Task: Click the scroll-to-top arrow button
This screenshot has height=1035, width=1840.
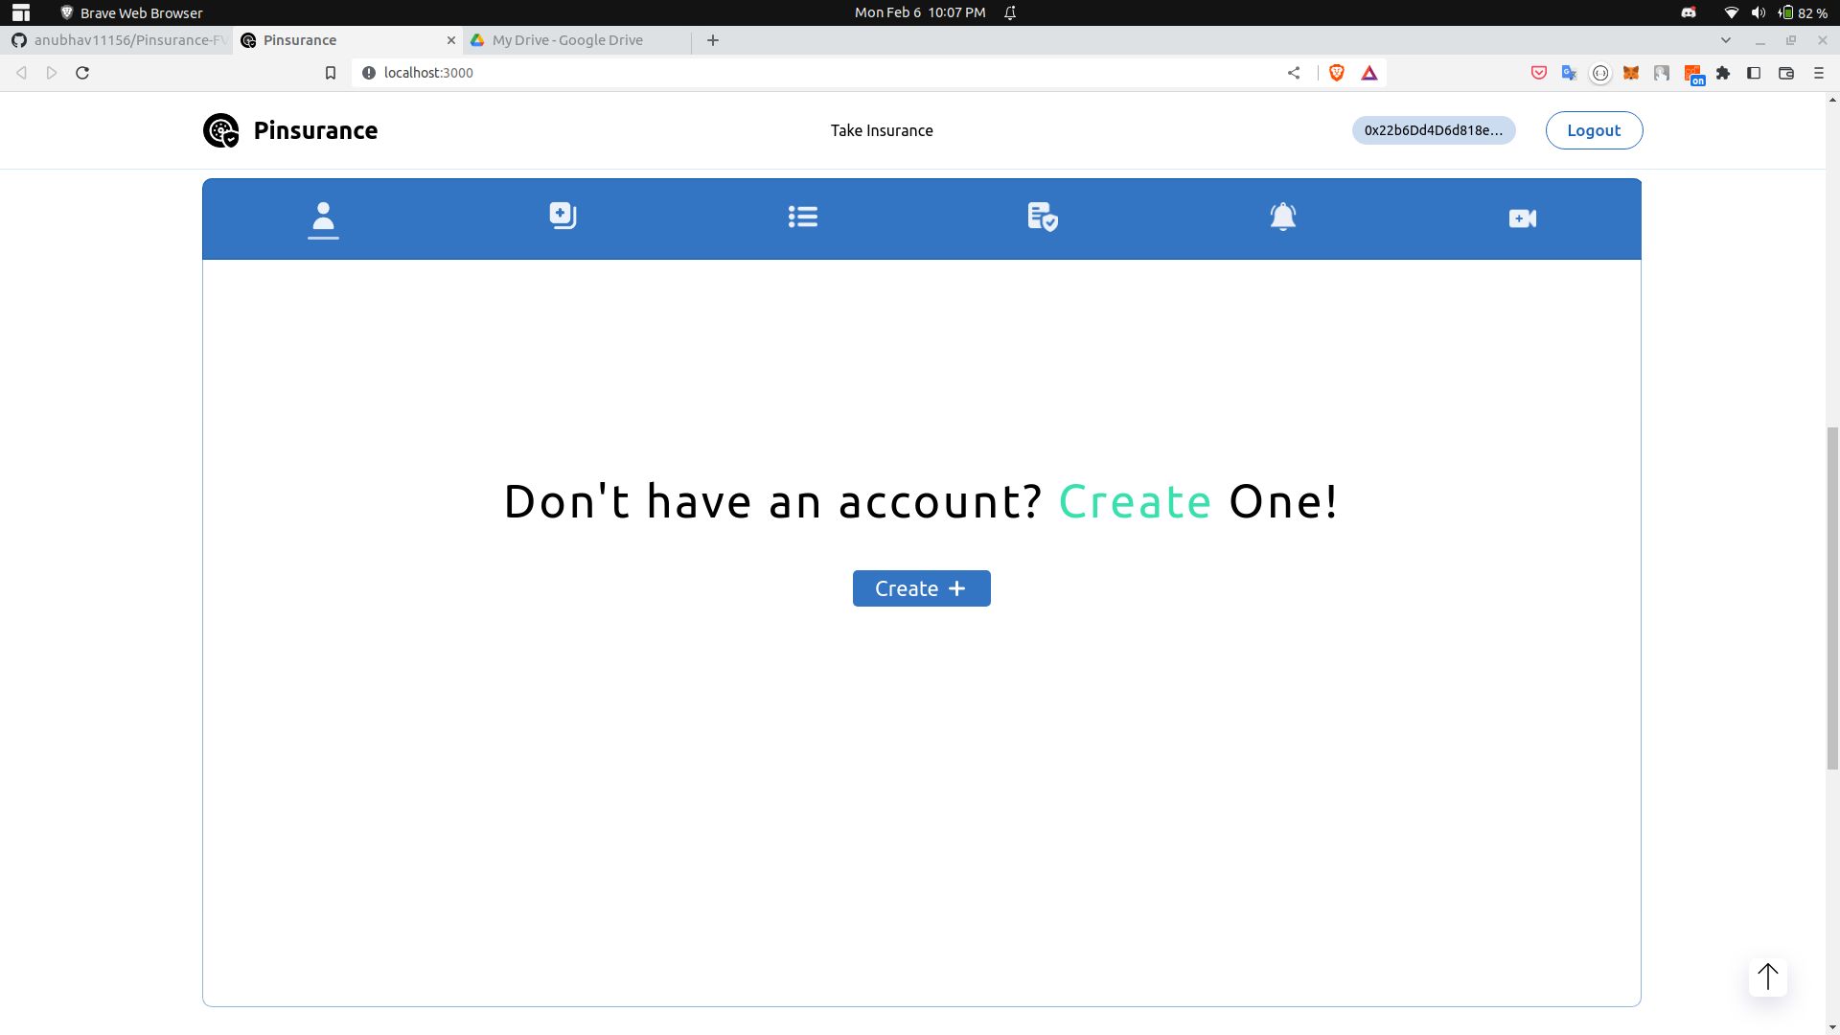Action: (1768, 977)
